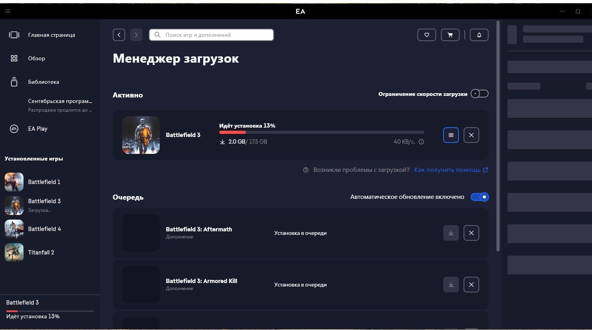The height and width of the screenshot is (330, 592).
Task: Open the shopping cart
Action: [x=450, y=35]
